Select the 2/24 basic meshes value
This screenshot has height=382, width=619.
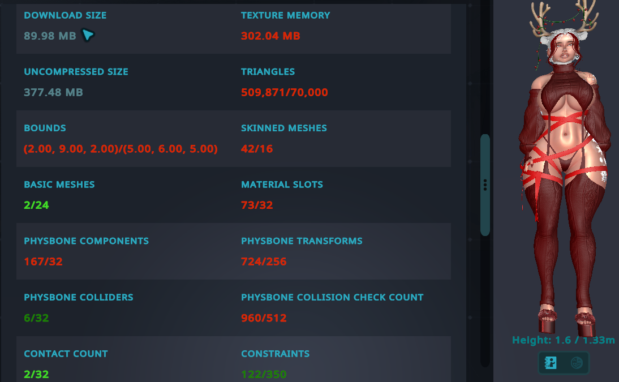[x=36, y=205]
